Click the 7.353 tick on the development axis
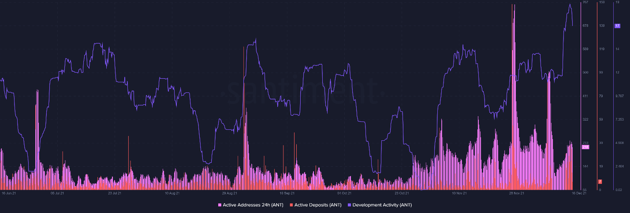The height and width of the screenshot is (213, 630). (x=619, y=120)
